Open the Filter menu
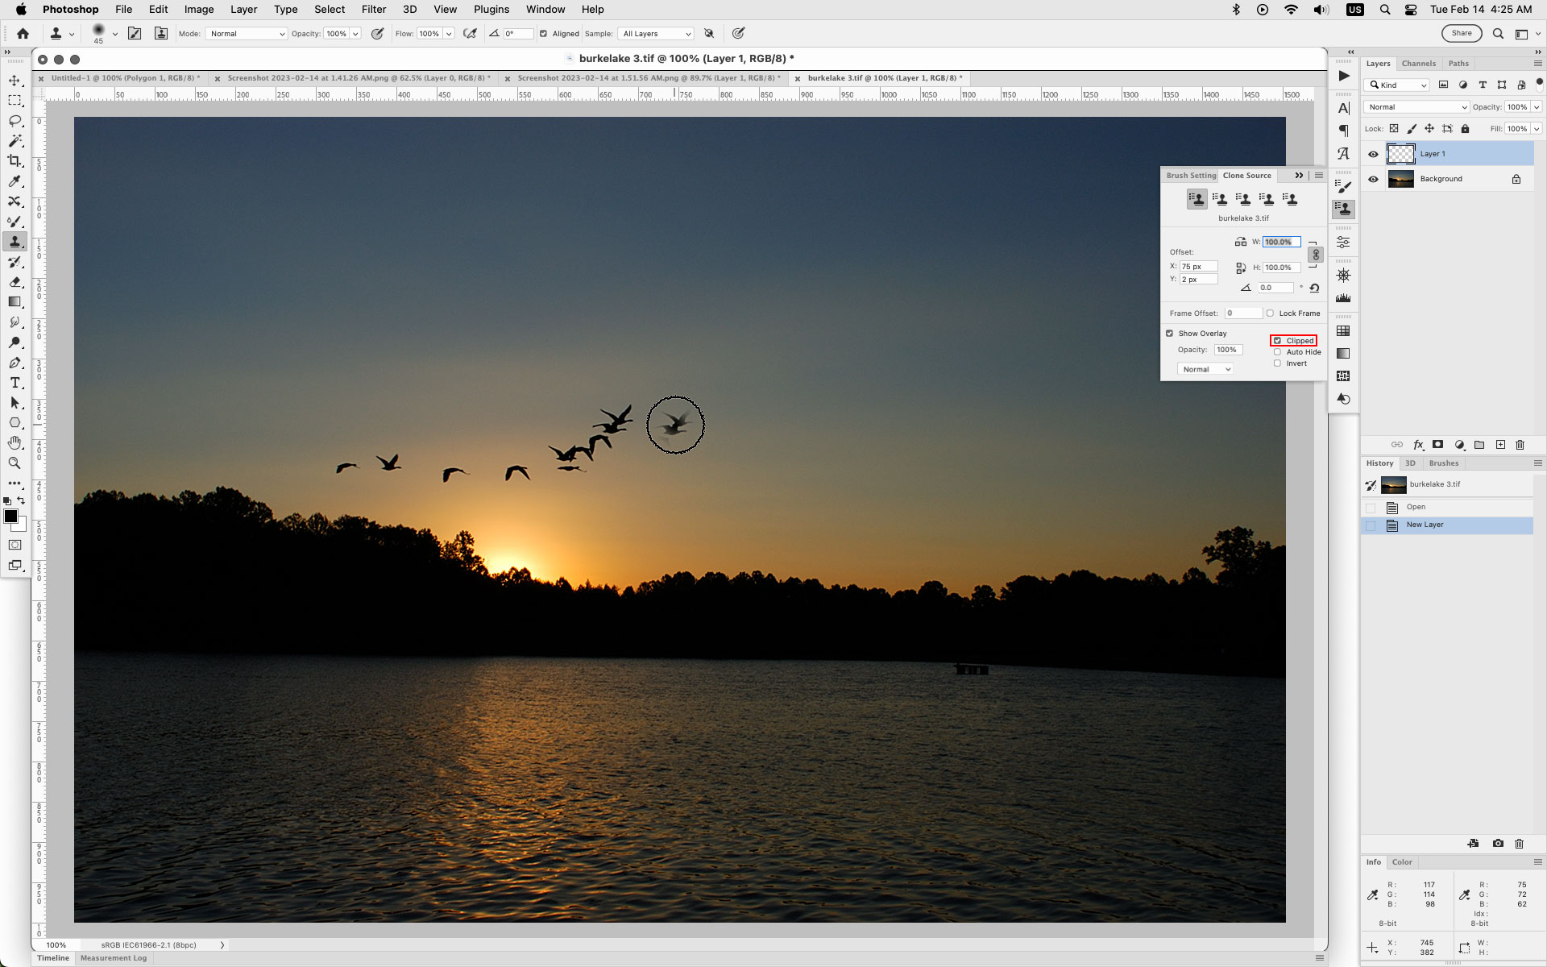The width and height of the screenshot is (1547, 967). (x=374, y=9)
